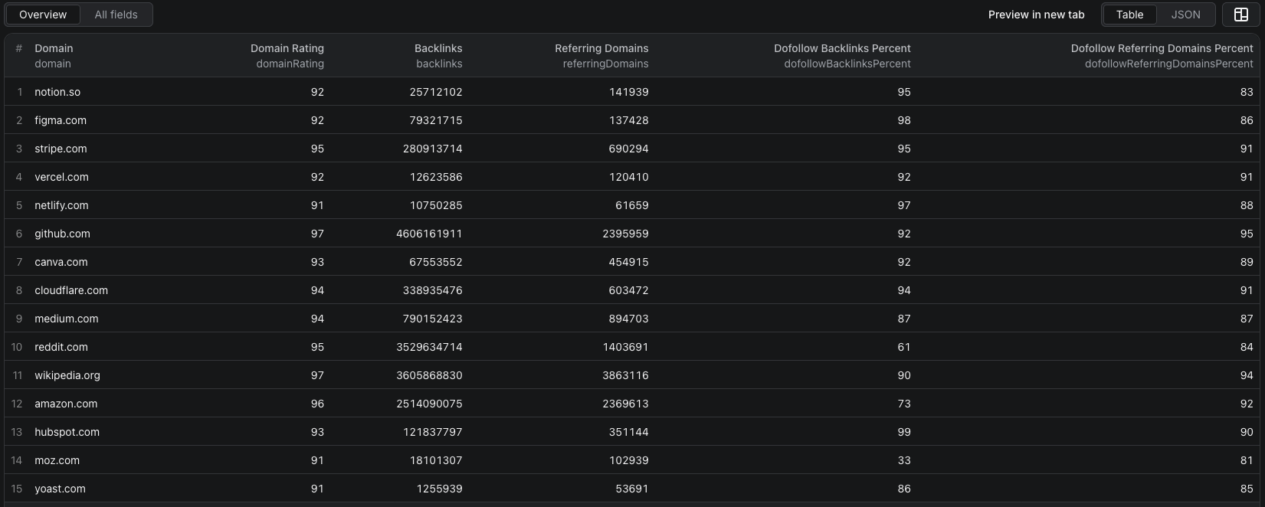Click backlinks value 3529634714
The height and width of the screenshot is (507, 1265).
pos(429,347)
